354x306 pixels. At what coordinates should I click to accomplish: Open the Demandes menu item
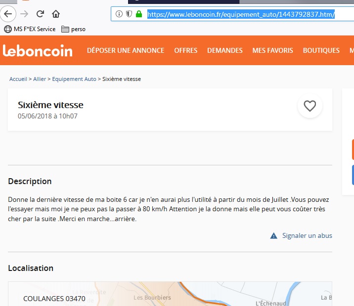(225, 50)
